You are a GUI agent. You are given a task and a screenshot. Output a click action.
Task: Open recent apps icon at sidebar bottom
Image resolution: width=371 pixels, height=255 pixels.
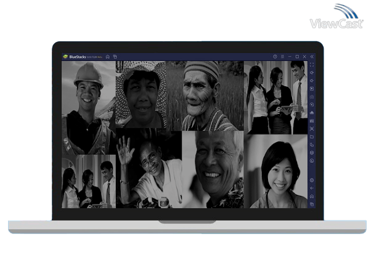pos(312,204)
